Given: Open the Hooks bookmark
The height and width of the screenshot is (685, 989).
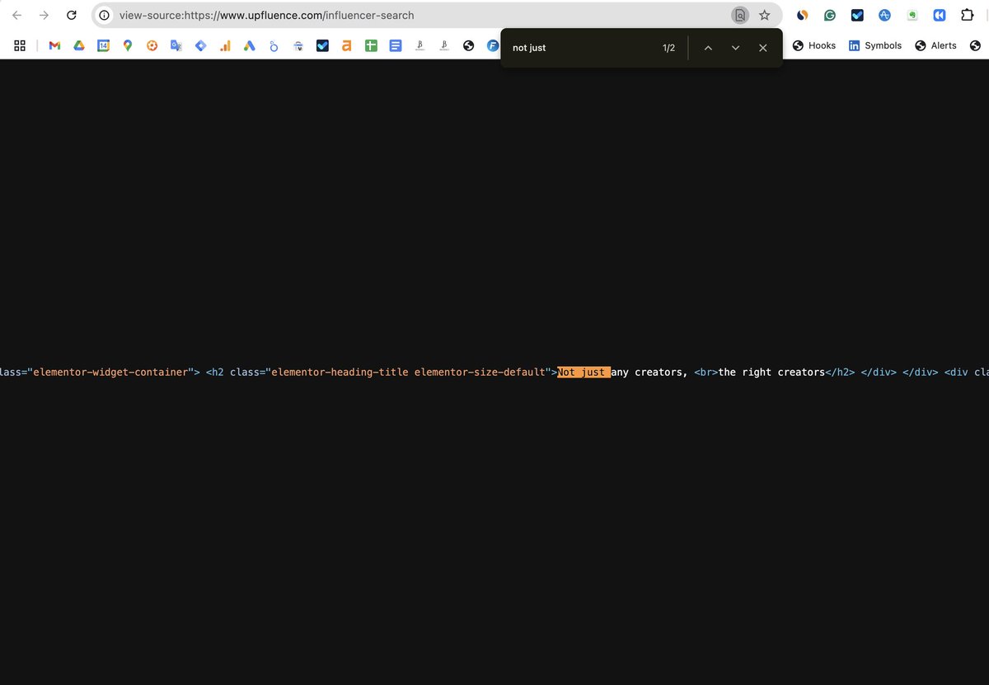Looking at the screenshot, I should (x=814, y=45).
